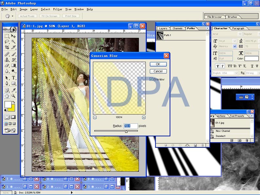
Task: Reset default foreground and background colors
Action: (x=6, y=110)
